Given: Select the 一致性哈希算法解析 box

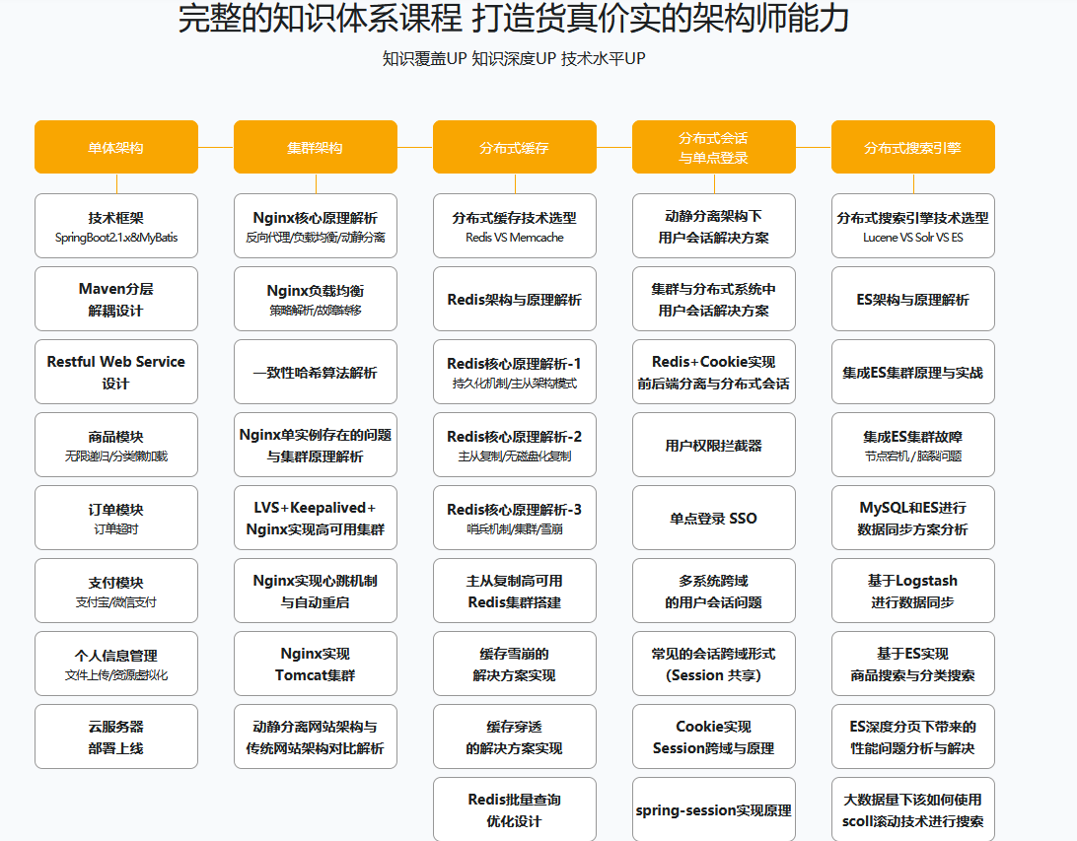Looking at the screenshot, I should (316, 372).
